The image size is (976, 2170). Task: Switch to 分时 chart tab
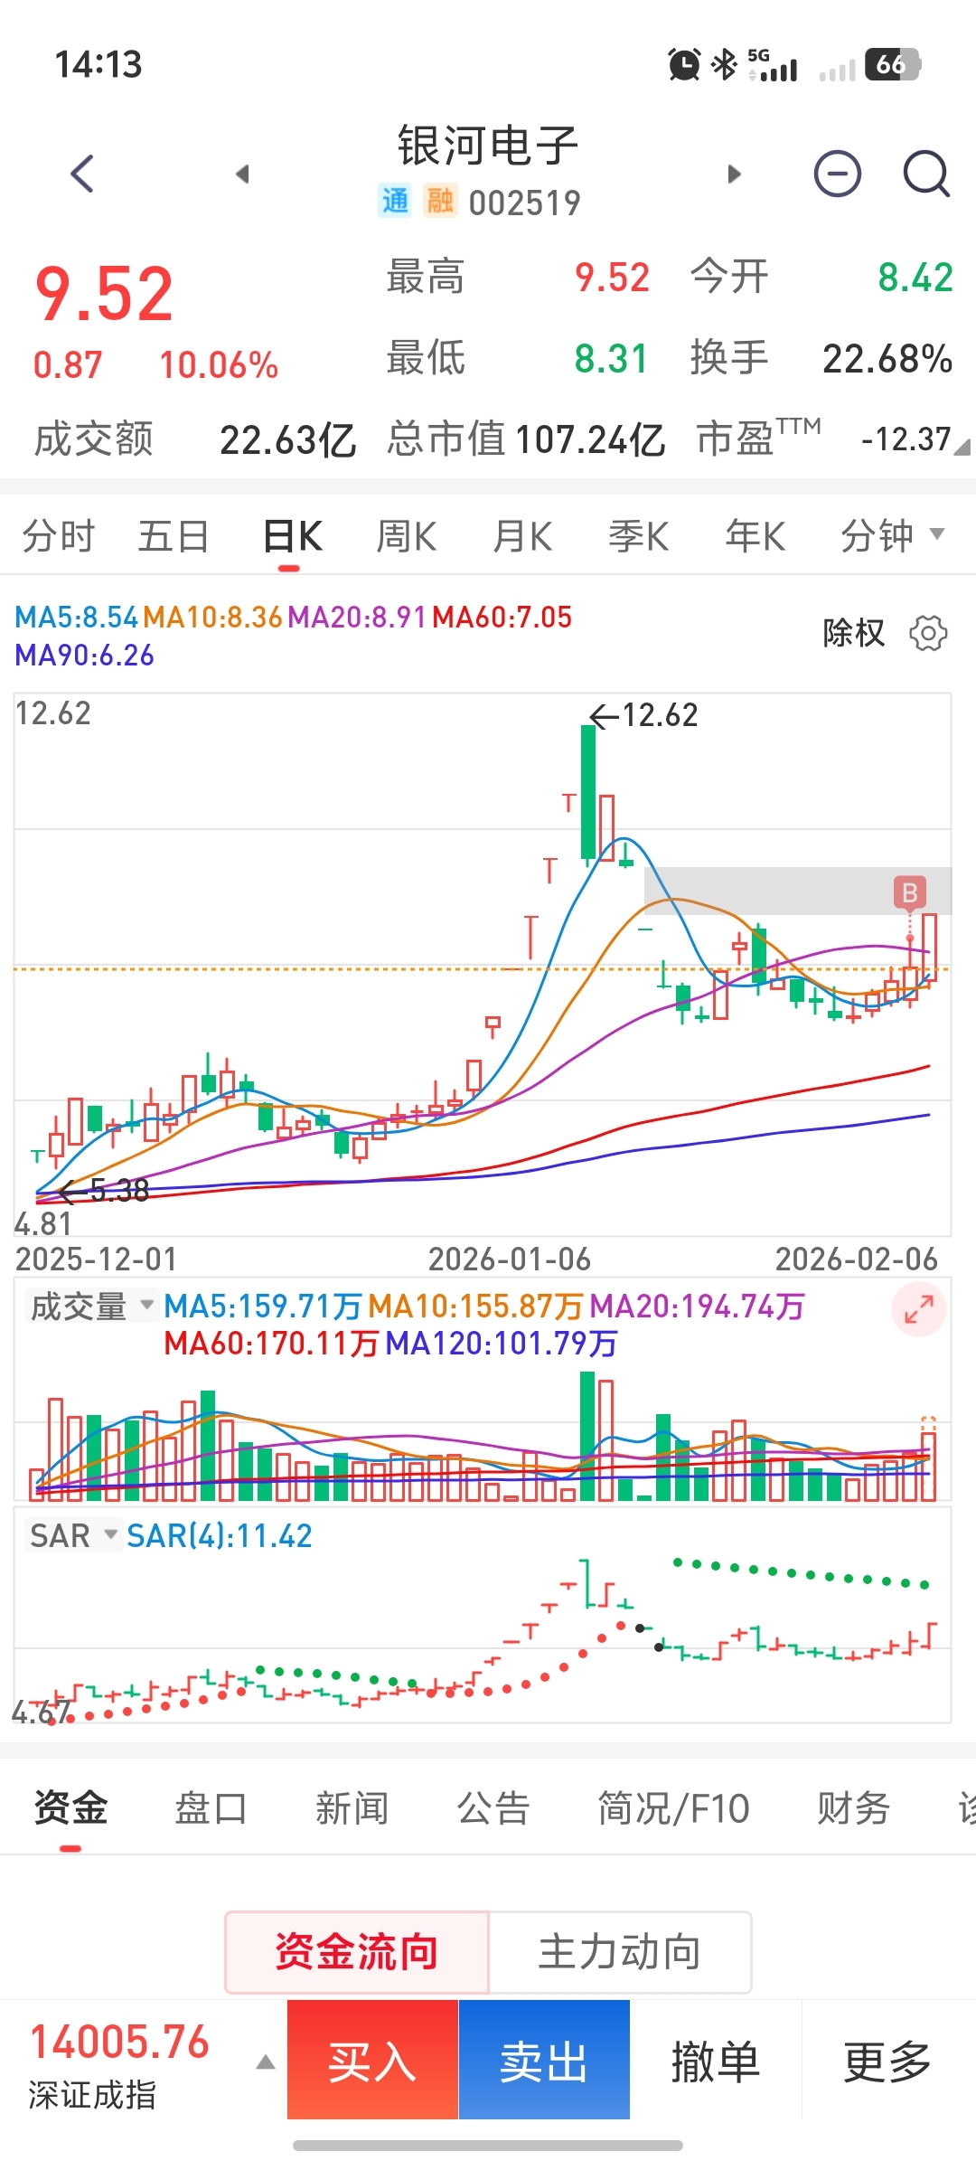tap(59, 535)
